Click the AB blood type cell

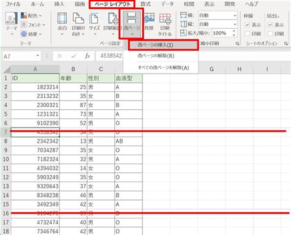(x=128, y=141)
